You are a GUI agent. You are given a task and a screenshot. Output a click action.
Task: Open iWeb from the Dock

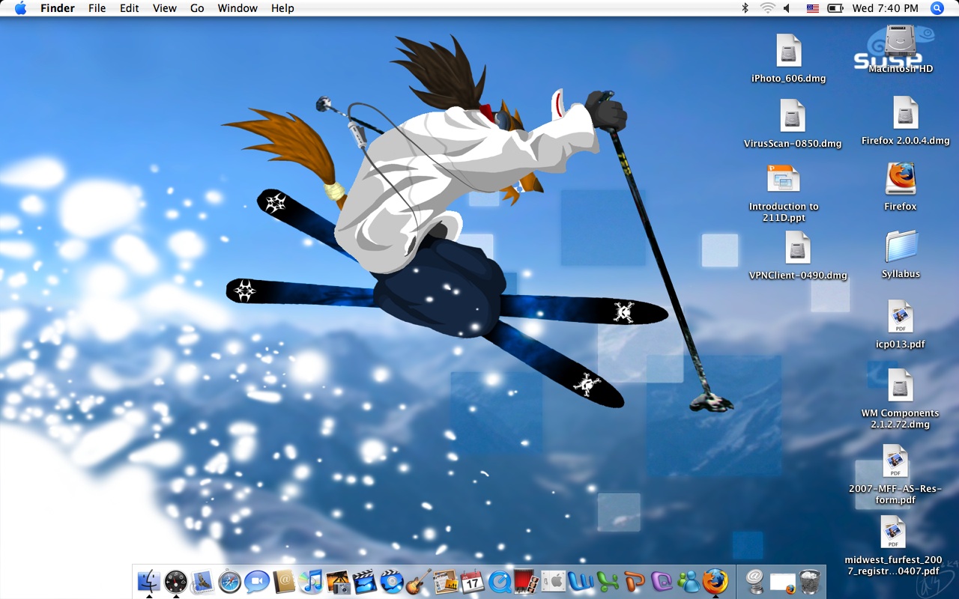446,581
